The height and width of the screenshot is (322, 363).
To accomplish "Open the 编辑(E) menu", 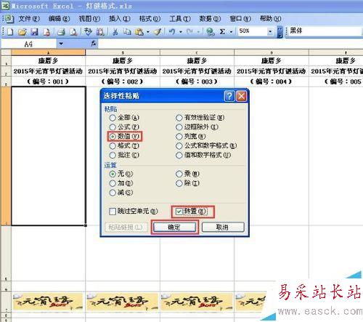I will (x=60, y=19).
